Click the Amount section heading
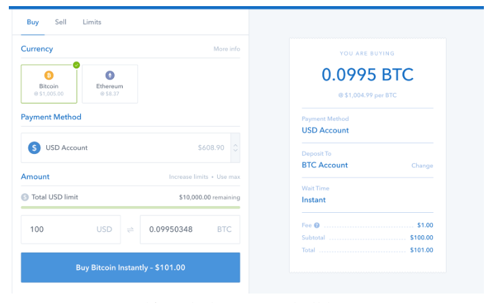Screen dimensions: 490x303 pos(35,177)
